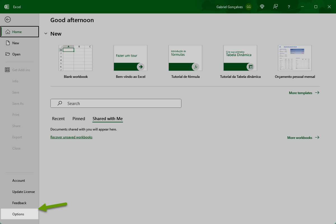Collapse the New section chevron
The height and width of the screenshot is (224, 336).
(46, 34)
